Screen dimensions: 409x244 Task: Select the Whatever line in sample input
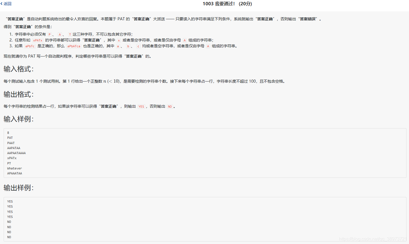coord(15,168)
